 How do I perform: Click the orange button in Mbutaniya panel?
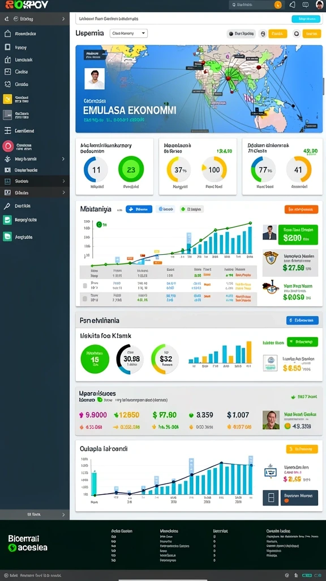point(301,209)
